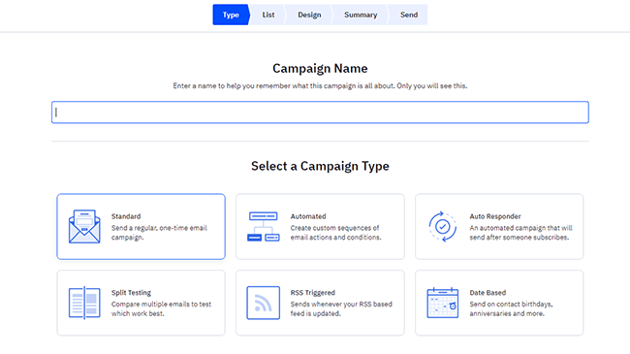The height and width of the screenshot is (354, 630).
Task: Click the Auto Responder circular check icon
Action: pyautogui.click(x=443, y=227)
